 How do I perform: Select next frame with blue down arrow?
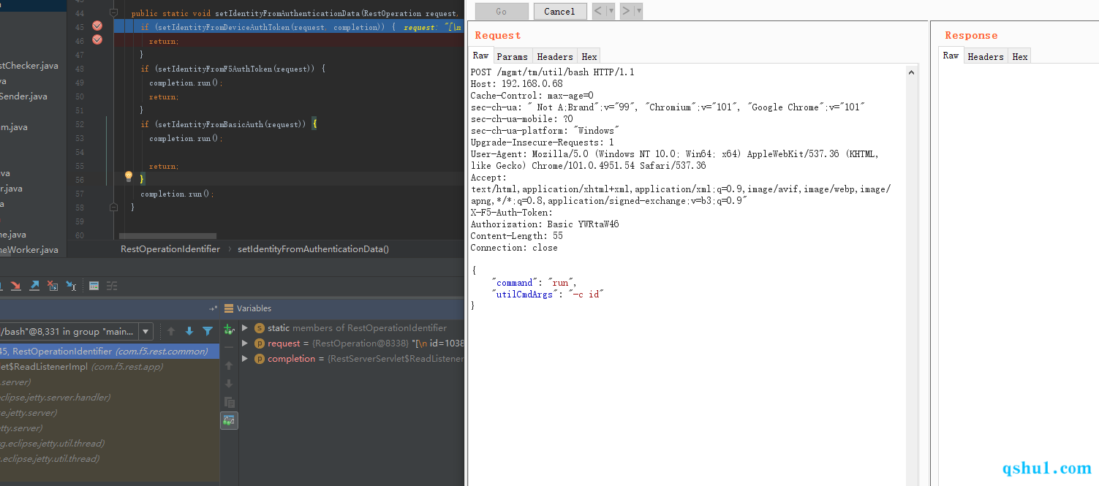coord(189,331)
